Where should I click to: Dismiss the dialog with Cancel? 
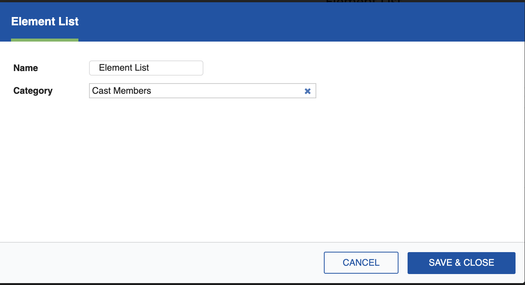click(361, 262)
